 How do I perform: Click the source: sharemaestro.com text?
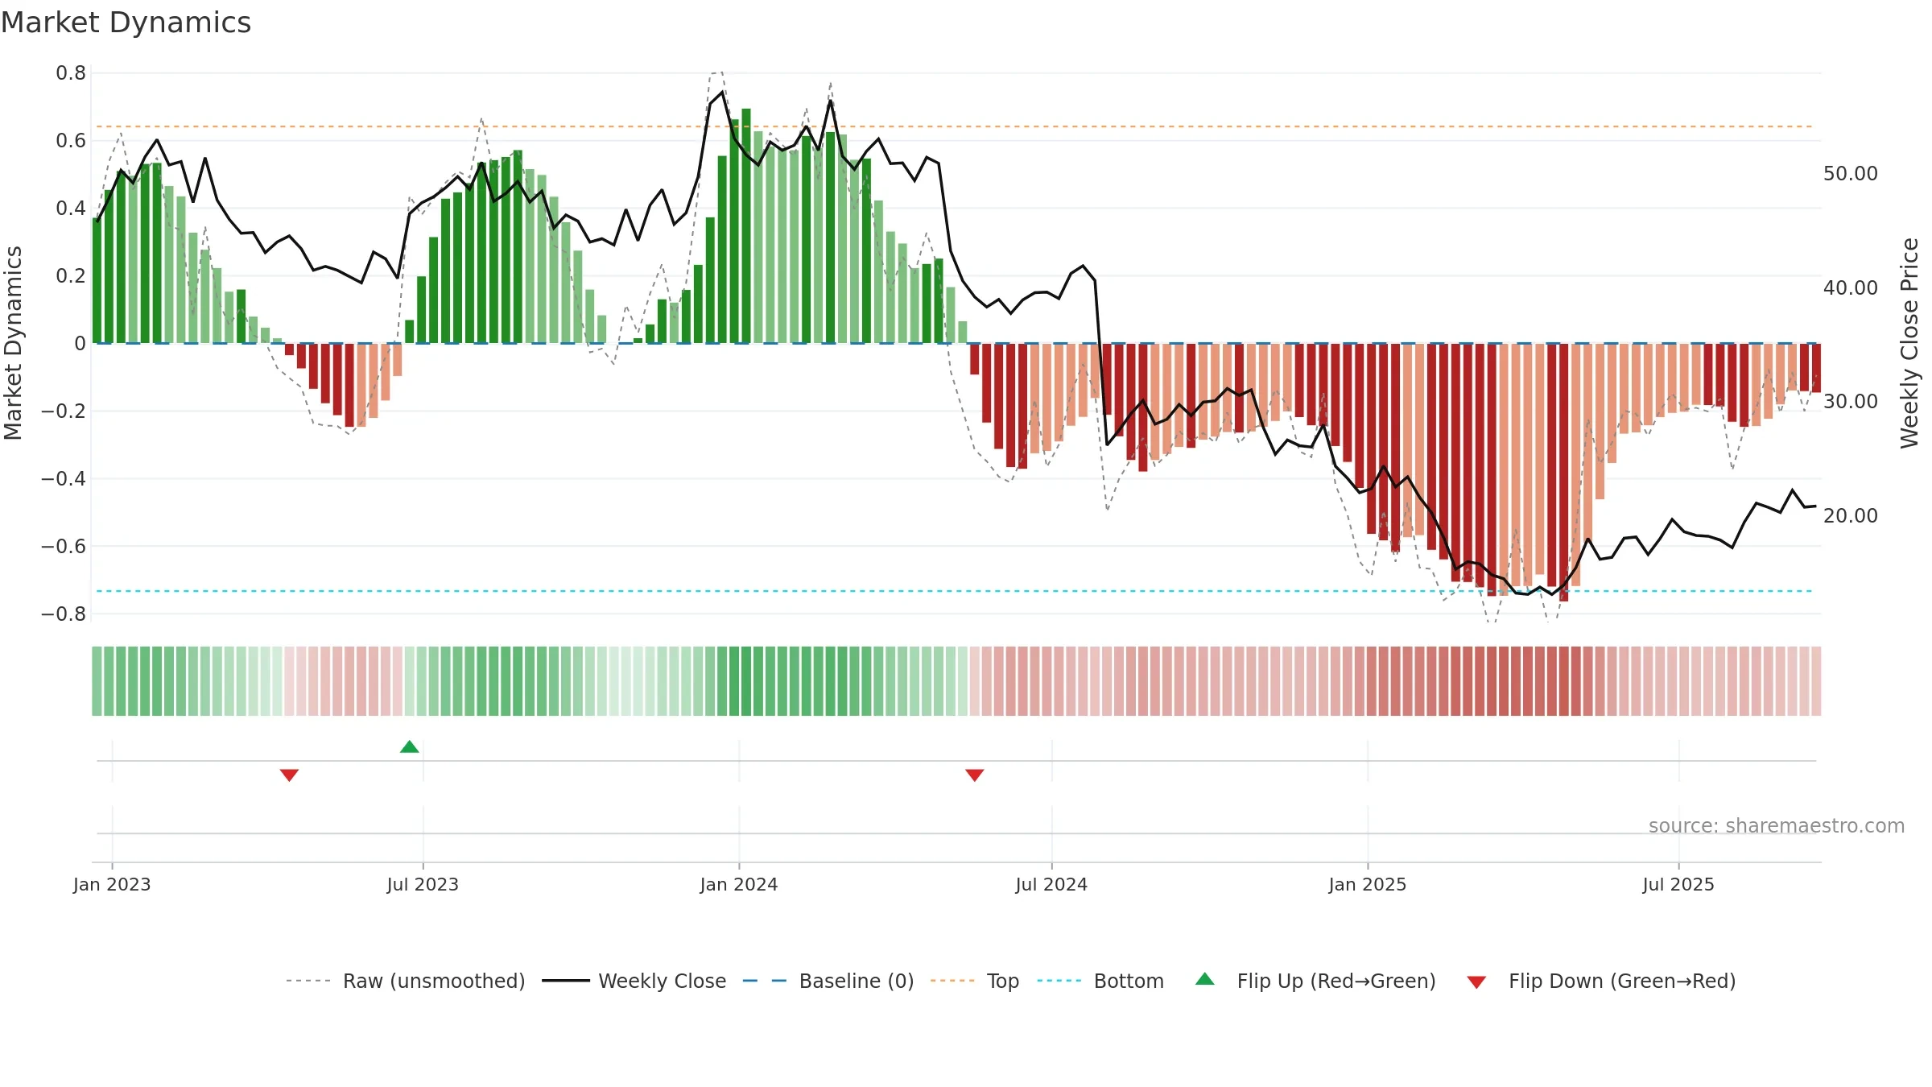coord(1777,825)
